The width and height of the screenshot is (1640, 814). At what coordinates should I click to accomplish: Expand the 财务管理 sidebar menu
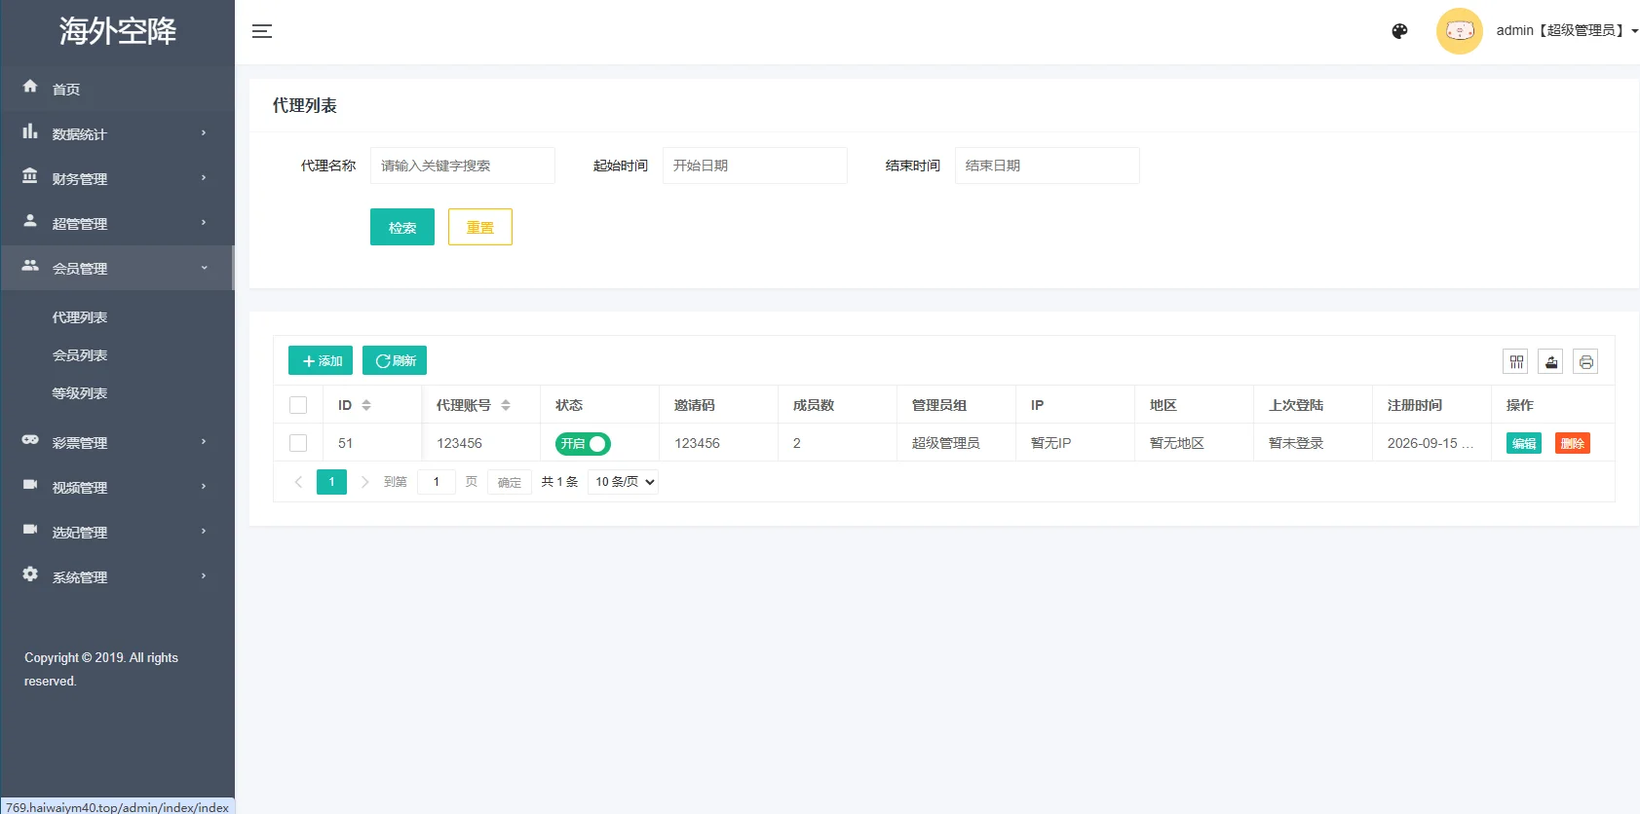[117, 178]
